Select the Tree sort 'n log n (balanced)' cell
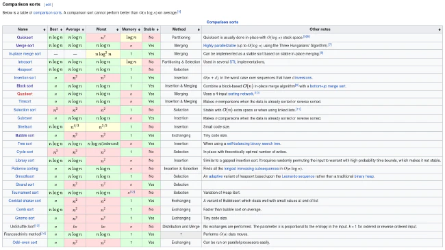 click(103, 143)
